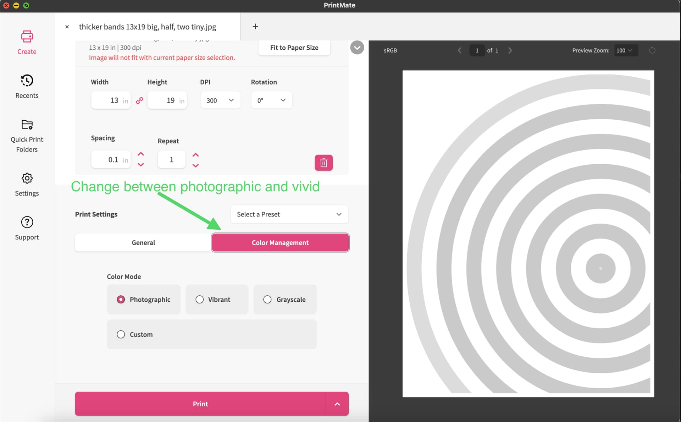Image resolution: width=681 pixels, height=422 pixels.
Task: Add a new tab with plus icon
Action: click(x=255, y=27)
